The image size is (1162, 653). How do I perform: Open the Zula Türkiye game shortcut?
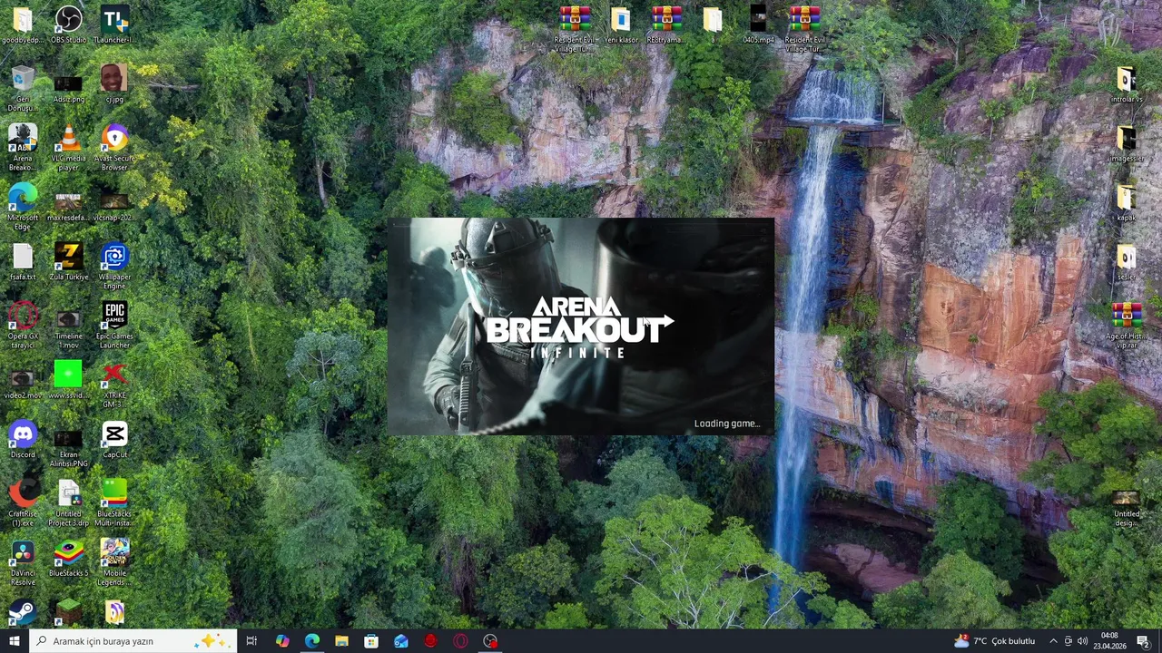coord(68,261)
